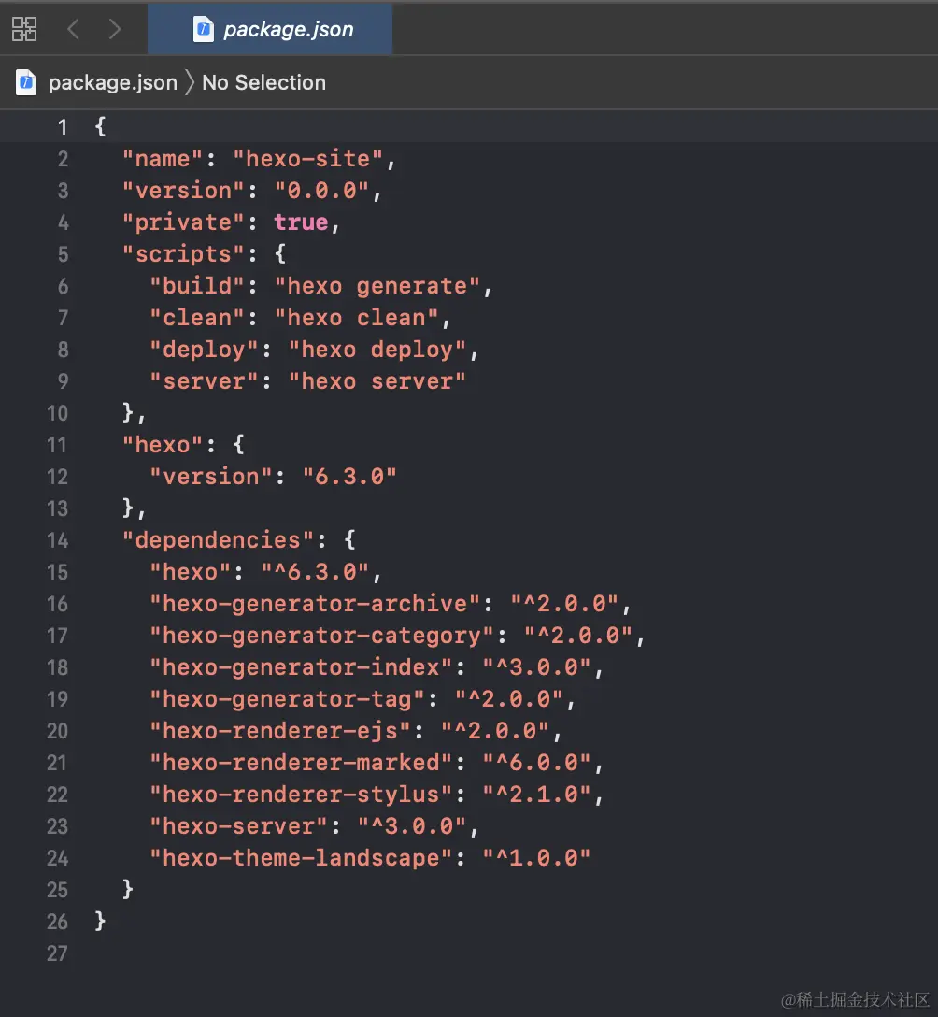Viewport: 938px width, 1017px height.
Task: Click the "hexo-renderer-marked" dependency name
Action: tap(301, 763)
